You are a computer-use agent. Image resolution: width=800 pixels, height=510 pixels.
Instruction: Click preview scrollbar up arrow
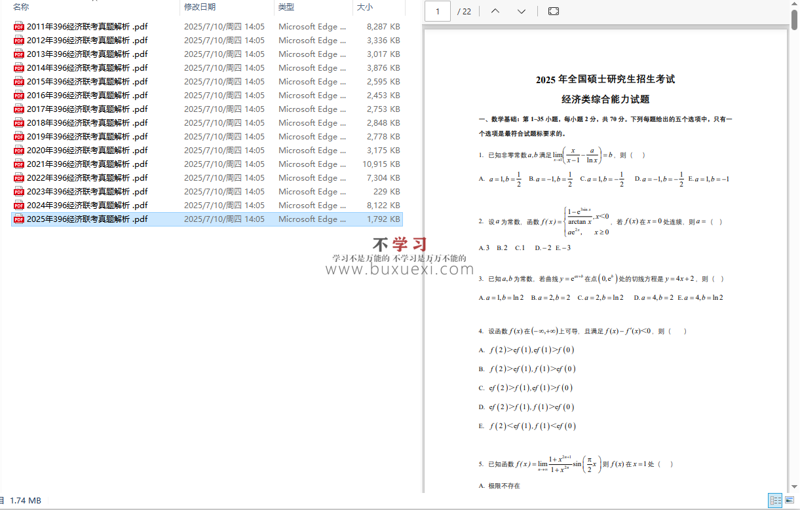pos(794,5)
